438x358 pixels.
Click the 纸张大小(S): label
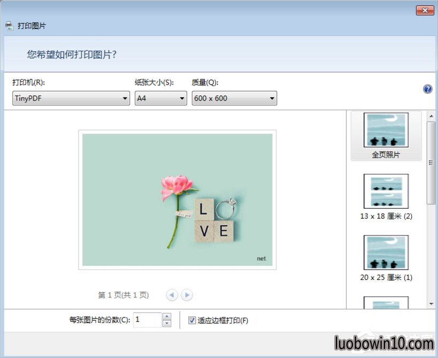tap(154, 82)
